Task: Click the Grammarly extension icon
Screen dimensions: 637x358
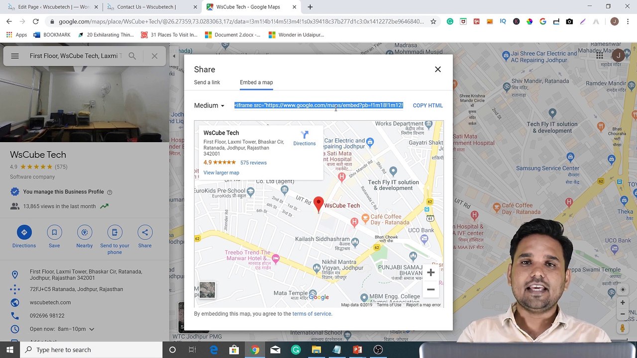Action: point(450,21)
